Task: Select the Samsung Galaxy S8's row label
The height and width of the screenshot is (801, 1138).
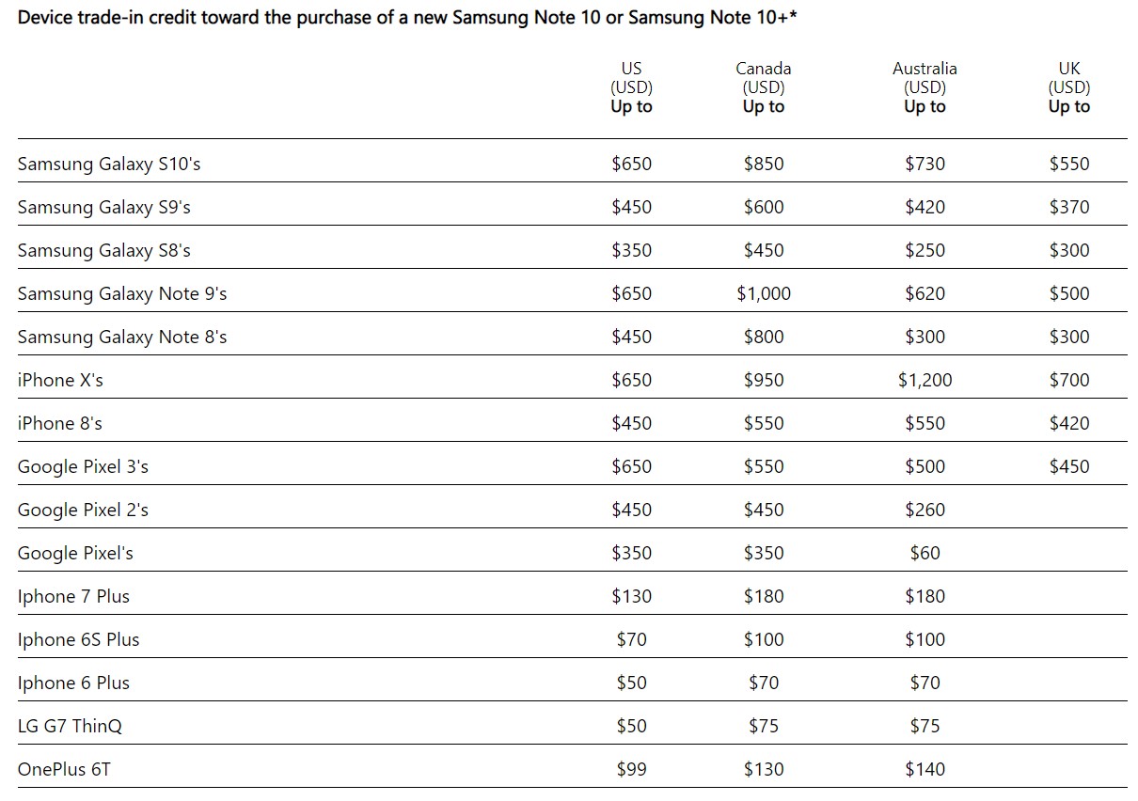Action: [103, 251]
